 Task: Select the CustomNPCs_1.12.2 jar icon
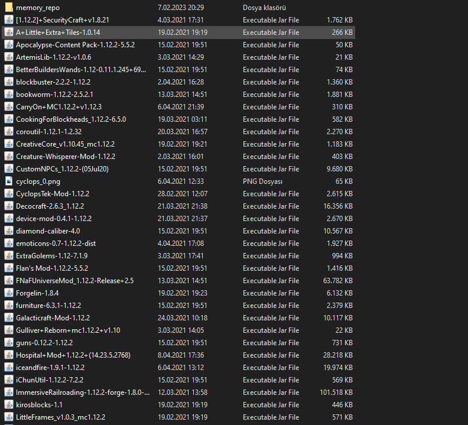coord(9,168)
